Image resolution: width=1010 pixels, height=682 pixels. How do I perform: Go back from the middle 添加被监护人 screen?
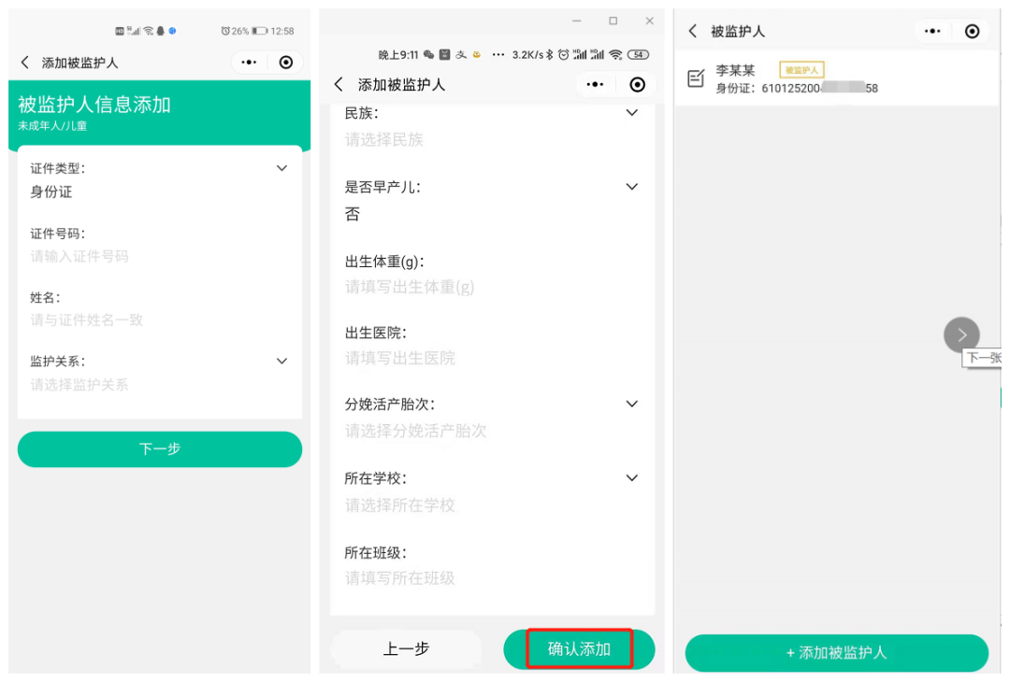click(x=339, y=85)
